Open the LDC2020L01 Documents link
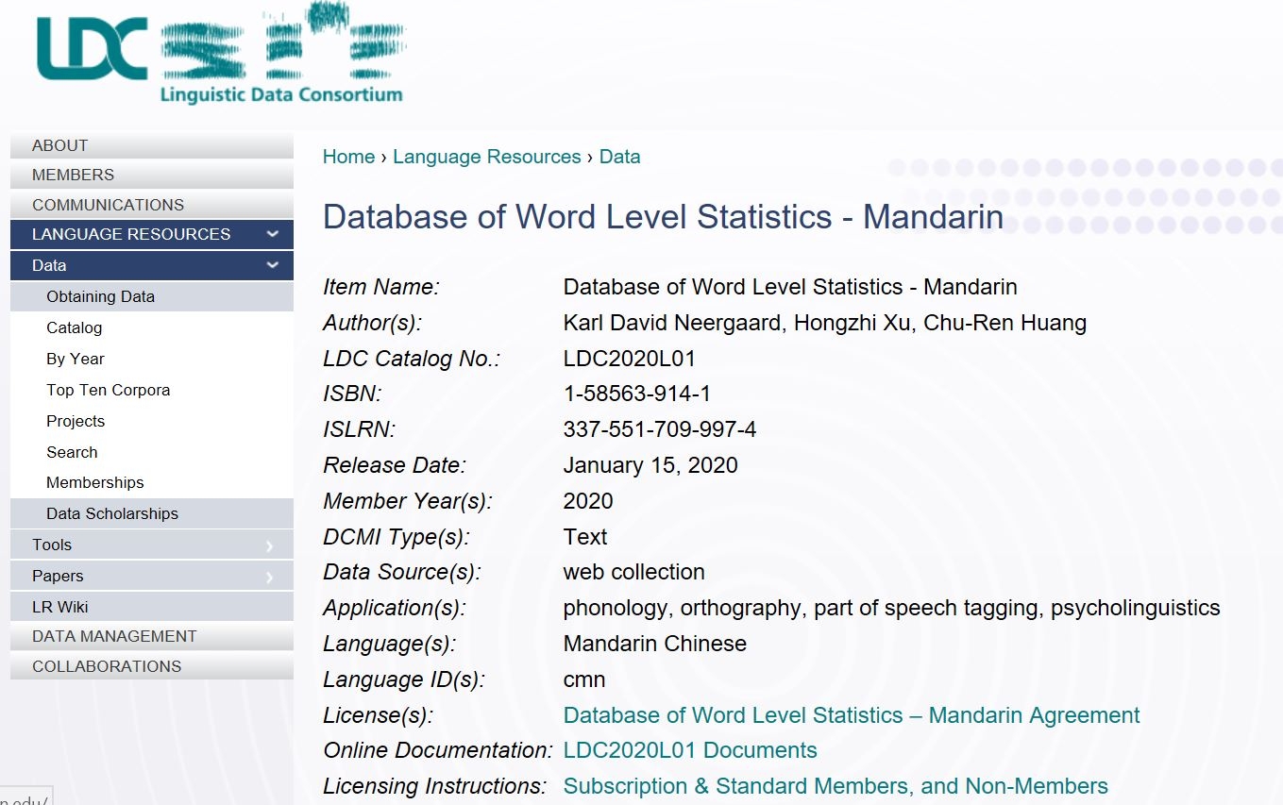 (690, 750)
